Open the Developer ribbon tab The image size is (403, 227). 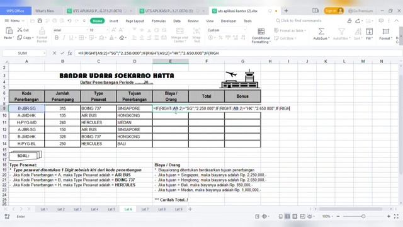click(229, 21)
